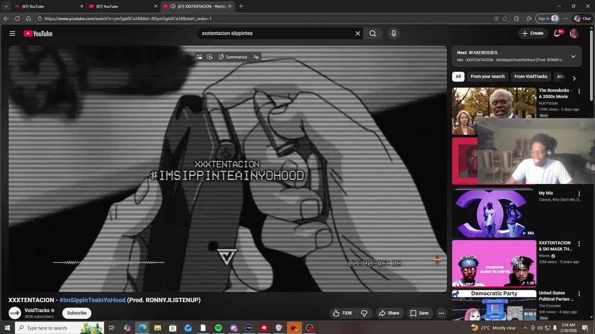The image size is (595, 334).
Task: Open browser Settings and more ellipsis
Action: click(565, 19)
